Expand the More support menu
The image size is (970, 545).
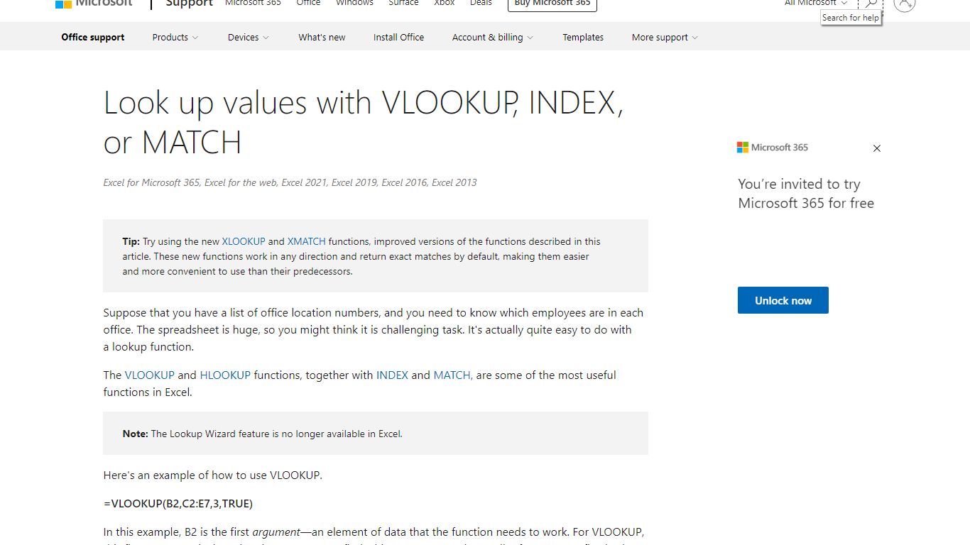point(665,37)
